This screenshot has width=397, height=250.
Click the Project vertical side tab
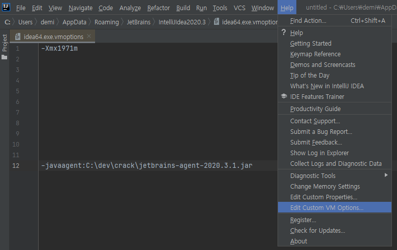pyautogui.click(x=5, y=43)
